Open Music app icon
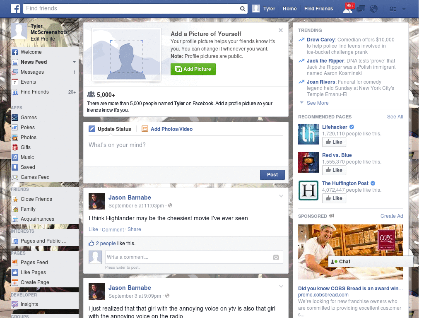 tap(15, 157)
